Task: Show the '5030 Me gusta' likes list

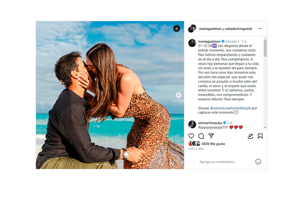Action: [213, 144]
